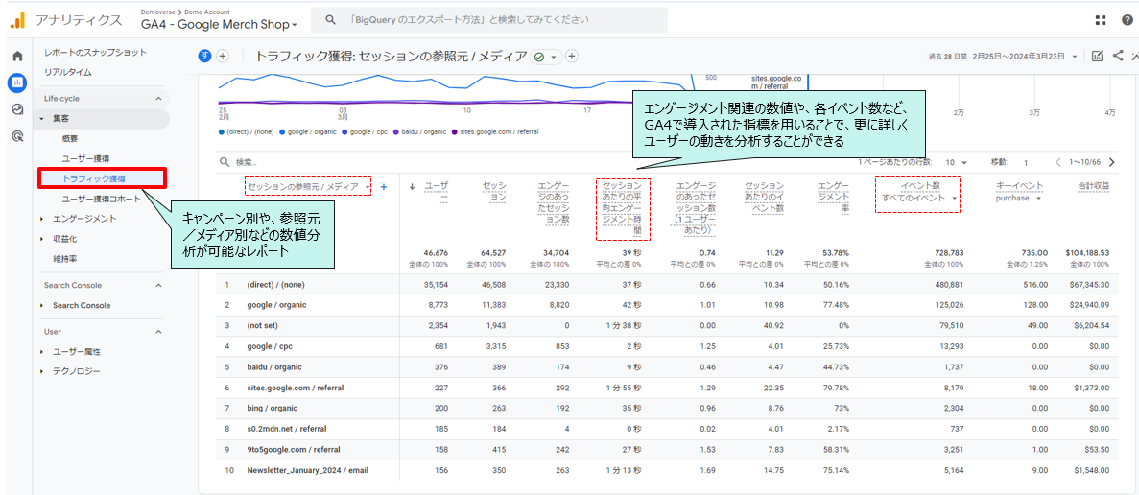Select ユーザー獲得 in the sidebar
This screenshot has height=495, width=1139.
pyautogui.click(x=85, y=158)
